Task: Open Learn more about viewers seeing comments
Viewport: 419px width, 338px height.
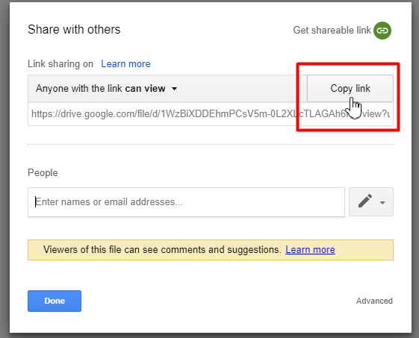Action: click(310, 250)
